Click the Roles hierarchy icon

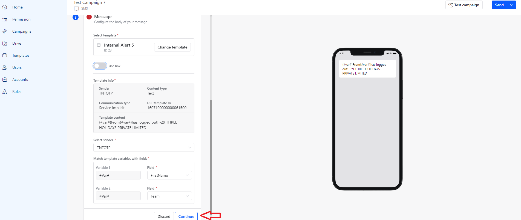coord(5,92)
